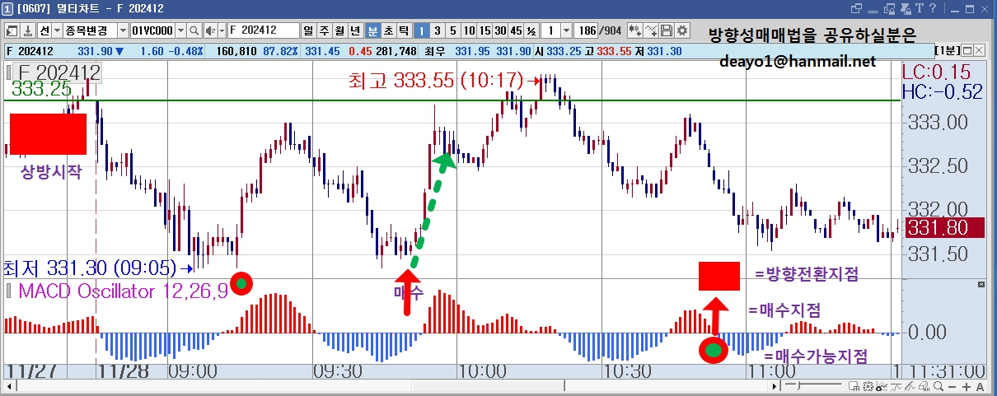997x396 pixels.
Task: Choose the 1 minute interval button
Action: coord(421,30)
